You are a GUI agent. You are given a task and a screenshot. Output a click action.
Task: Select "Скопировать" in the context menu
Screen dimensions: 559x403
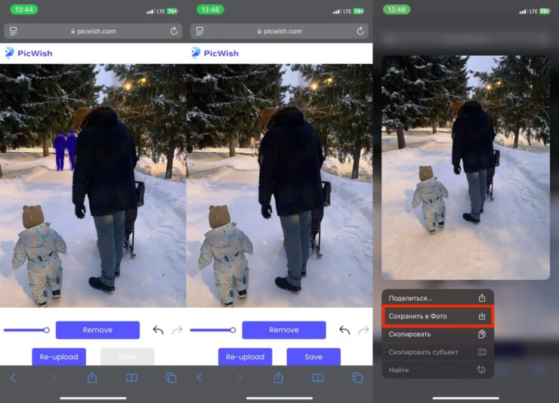tap(437, 334)
